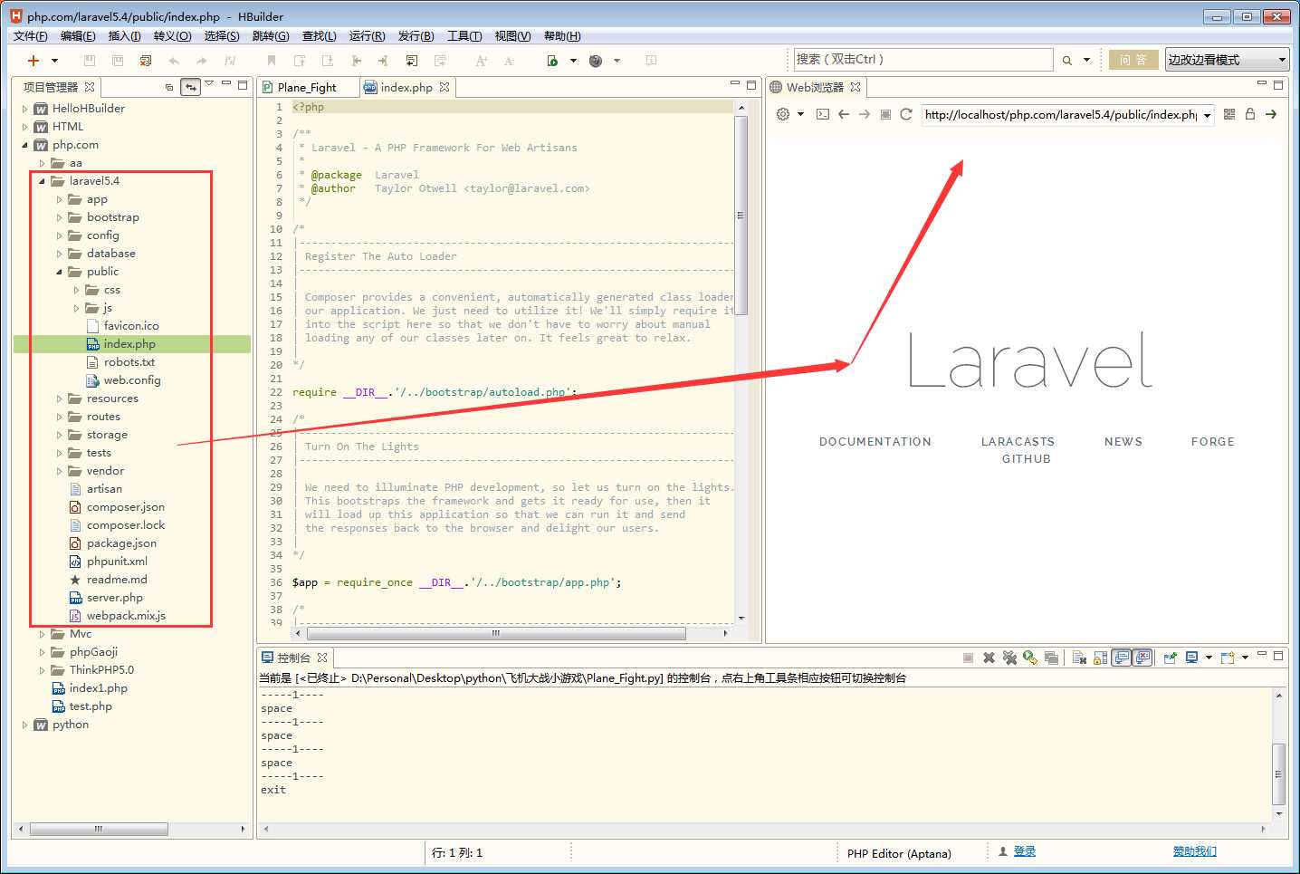Open the run button dropdown arrow

pyautogui.click(x=573, y=61)
